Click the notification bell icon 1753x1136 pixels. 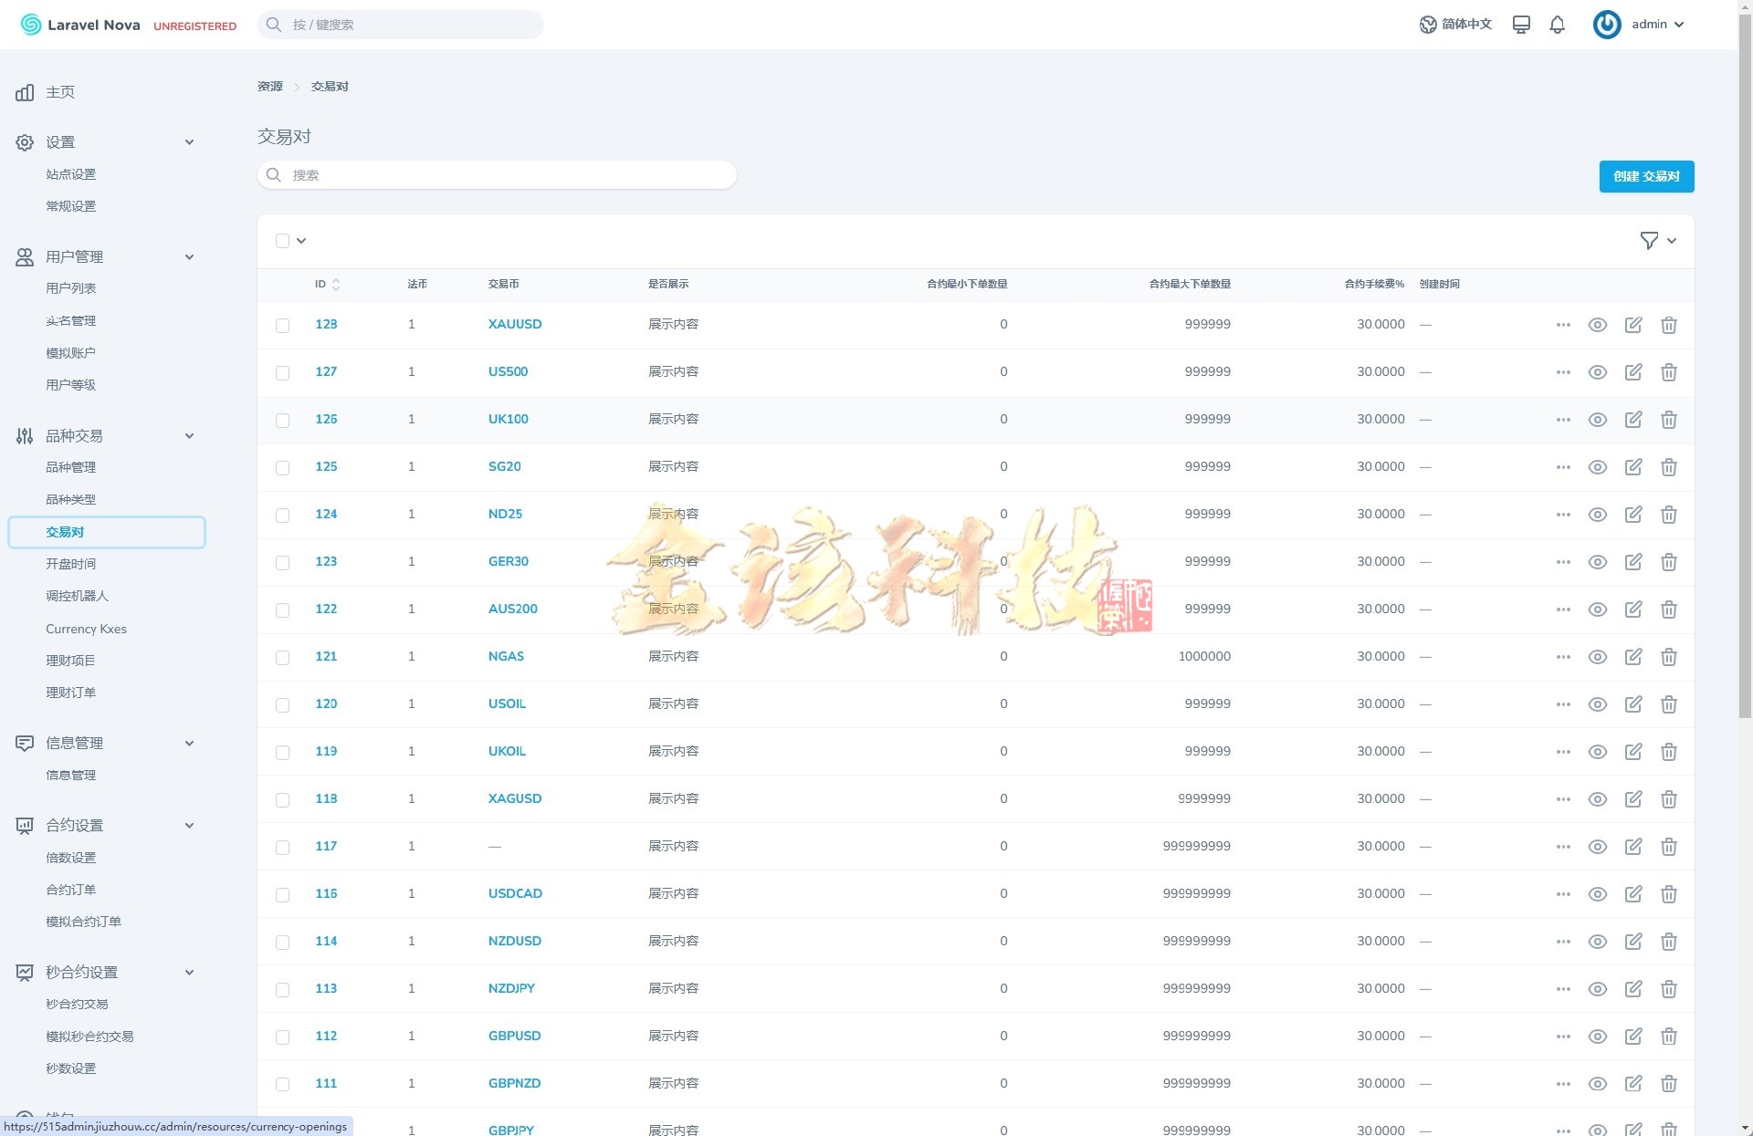click(x=1557, y=25)
